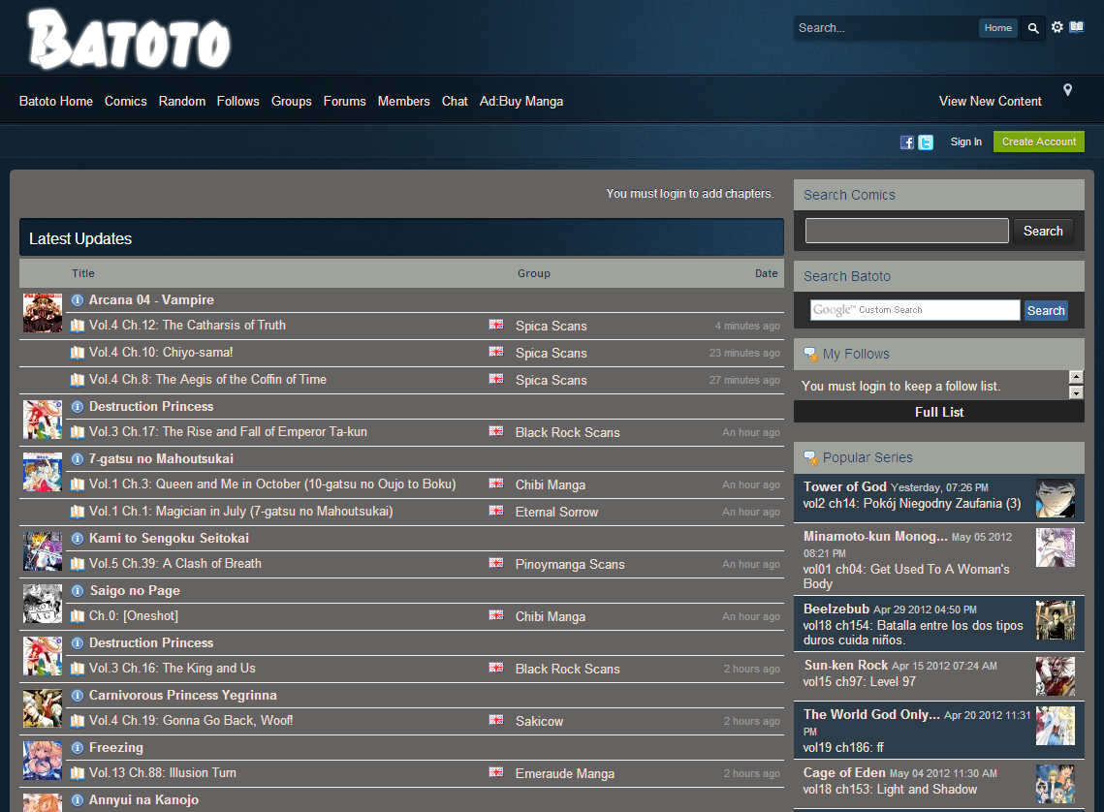Focus the top Search... input field

coord(885,28)
